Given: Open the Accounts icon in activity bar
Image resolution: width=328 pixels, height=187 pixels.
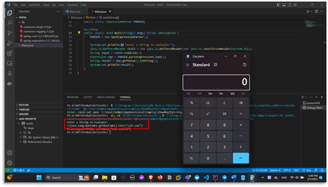Looking at the screenshot, I should click(10, 153).
